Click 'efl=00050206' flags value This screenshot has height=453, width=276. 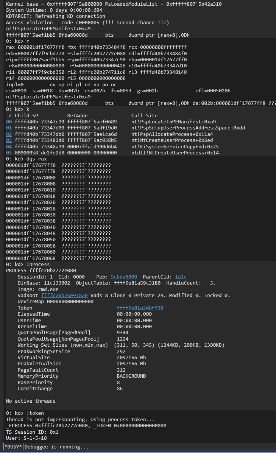[x=213, y=91]
